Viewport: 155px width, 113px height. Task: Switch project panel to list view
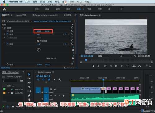pyautogui.click(x=8, y=107)
